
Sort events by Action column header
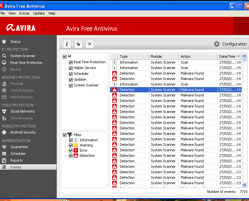198,56
